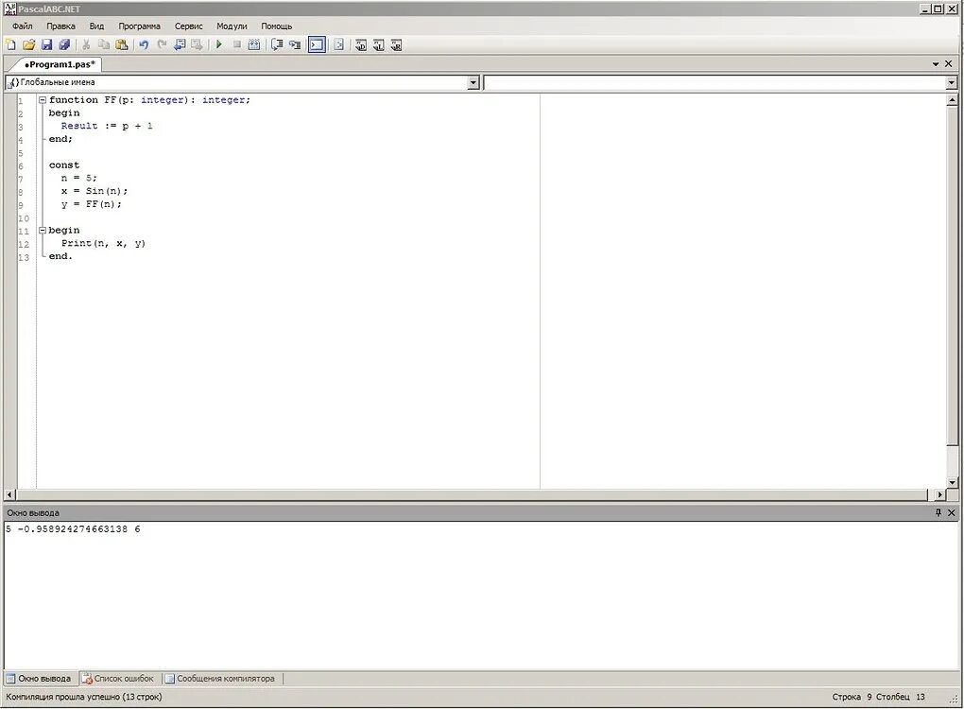The width and height of the screenshot is (964, 709).
Task: Step over the current line in debugger
Action: [x=277, y=44]
